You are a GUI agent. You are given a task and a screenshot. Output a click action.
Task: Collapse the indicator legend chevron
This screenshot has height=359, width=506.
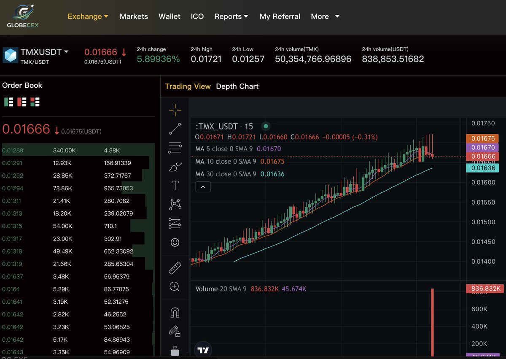[x=203, y=186]
